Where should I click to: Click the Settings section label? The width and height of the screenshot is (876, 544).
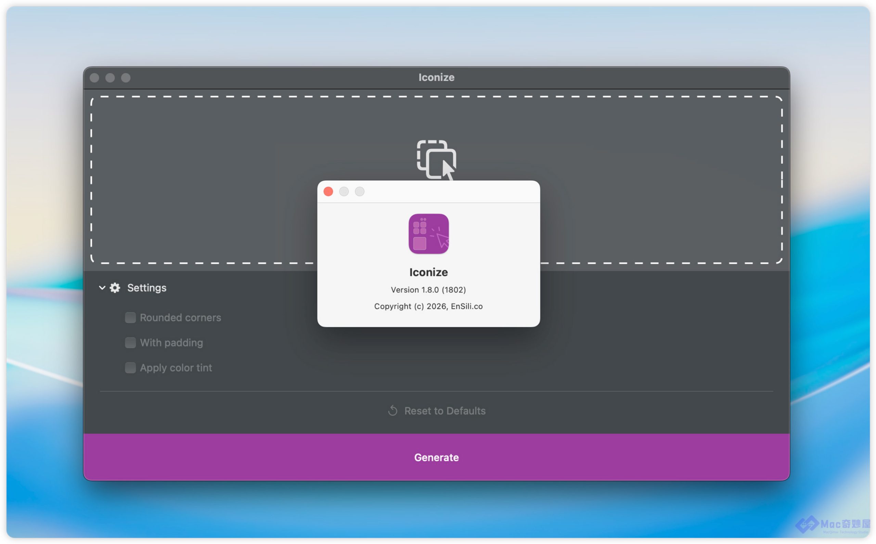tap(146, 288)
